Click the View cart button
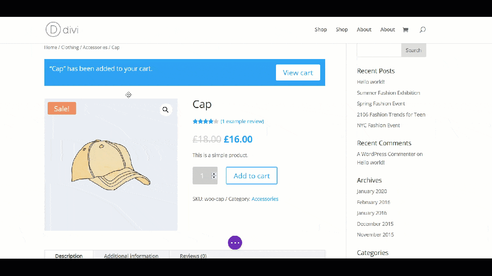 (x=298, y=72)
